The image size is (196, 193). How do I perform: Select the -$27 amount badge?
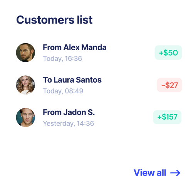coord(169,85)
